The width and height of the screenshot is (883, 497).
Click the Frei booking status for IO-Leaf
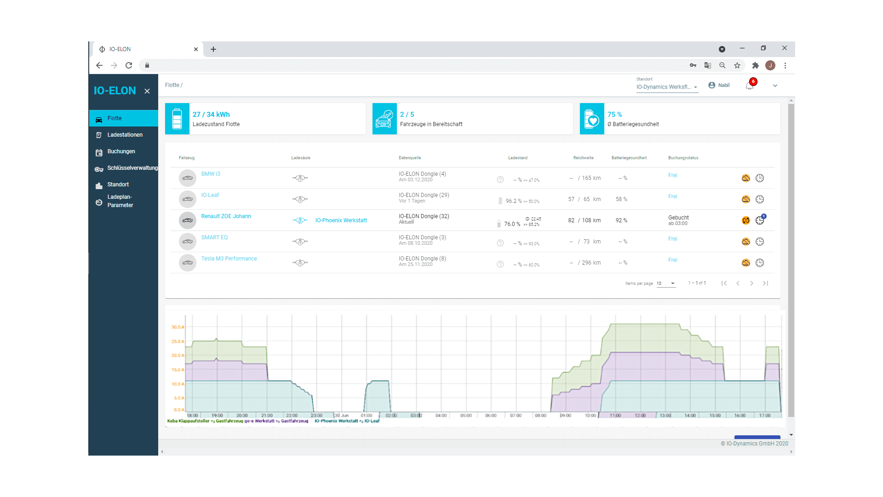(x=672, y=196)
